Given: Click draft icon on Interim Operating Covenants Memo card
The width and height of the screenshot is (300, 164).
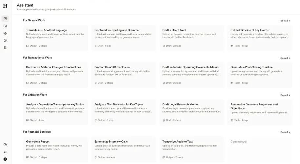Looking at the screenshot, I should click(163, 83).
